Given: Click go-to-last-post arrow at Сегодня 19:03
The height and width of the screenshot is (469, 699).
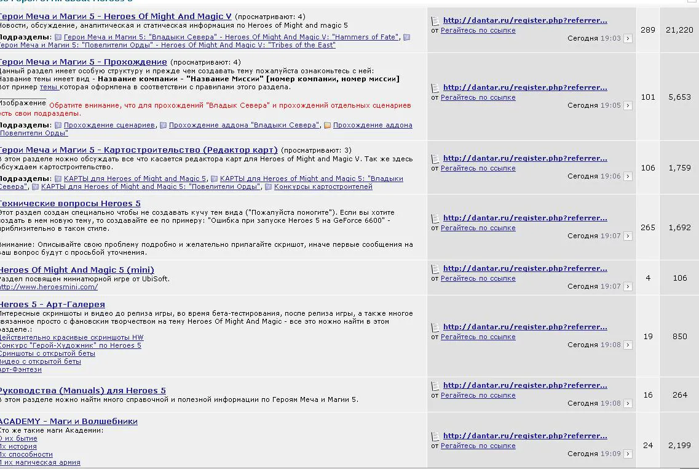Looking at the screenshot, I should [x=628, y=39].
